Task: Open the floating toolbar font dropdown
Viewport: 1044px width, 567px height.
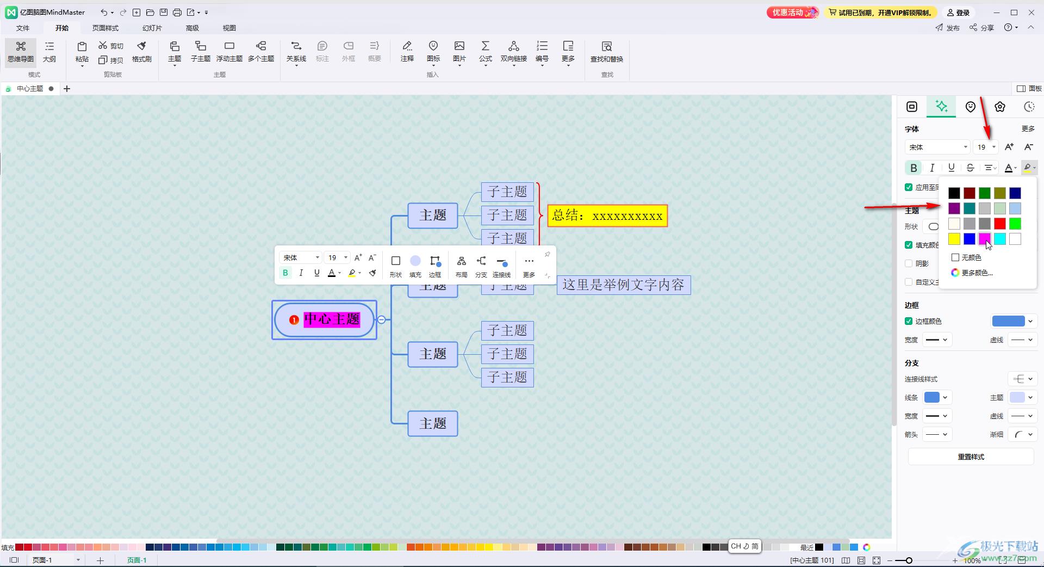Action: click(x=300, y=257)
